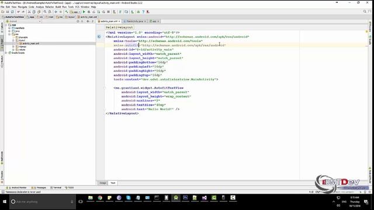Close the activity_main.xml editor tab
This screenshot has height=210, width=374.
click(x=119, y=21)
